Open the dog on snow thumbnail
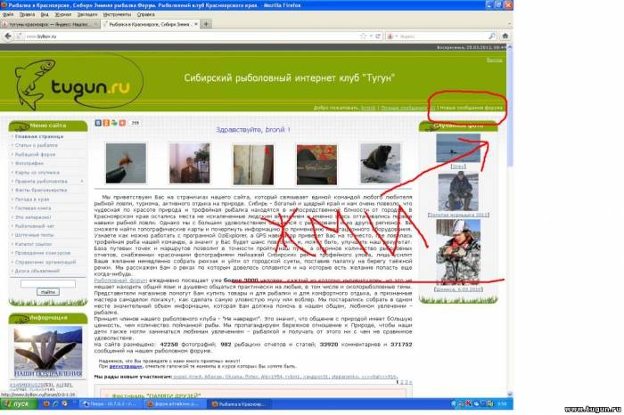Viewport: 624px width, 415px height. [381, 163]
